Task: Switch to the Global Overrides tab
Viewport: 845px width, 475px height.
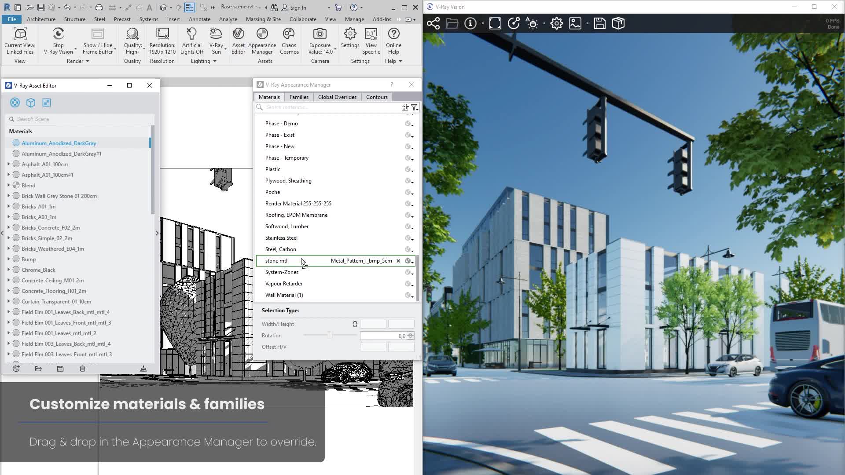Action: point(337,97)
